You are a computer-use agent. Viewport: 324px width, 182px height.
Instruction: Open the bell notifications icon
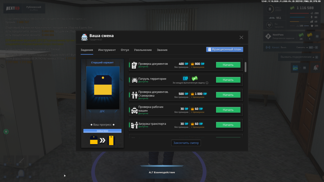click(316, 68)
